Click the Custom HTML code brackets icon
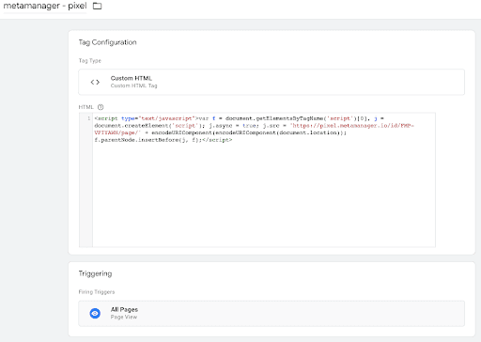Screen dimensions: 481x342 (95, 82)
